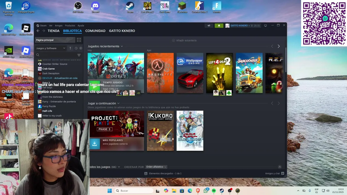Open the Ayuda menu

tap(81, 25)
